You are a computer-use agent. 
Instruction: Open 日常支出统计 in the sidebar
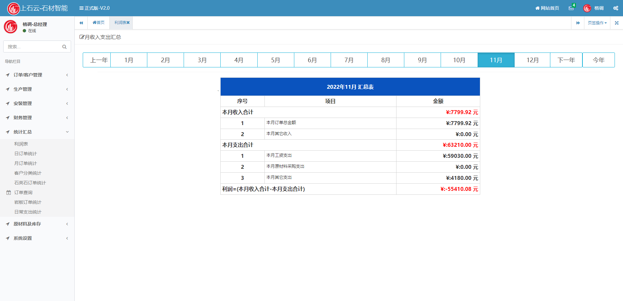point(28,212)
